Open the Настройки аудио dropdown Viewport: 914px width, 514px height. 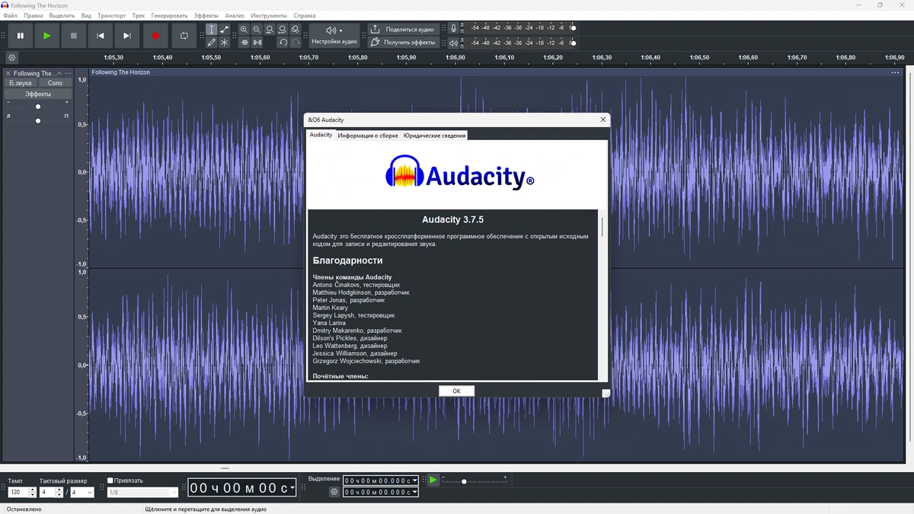334,36
